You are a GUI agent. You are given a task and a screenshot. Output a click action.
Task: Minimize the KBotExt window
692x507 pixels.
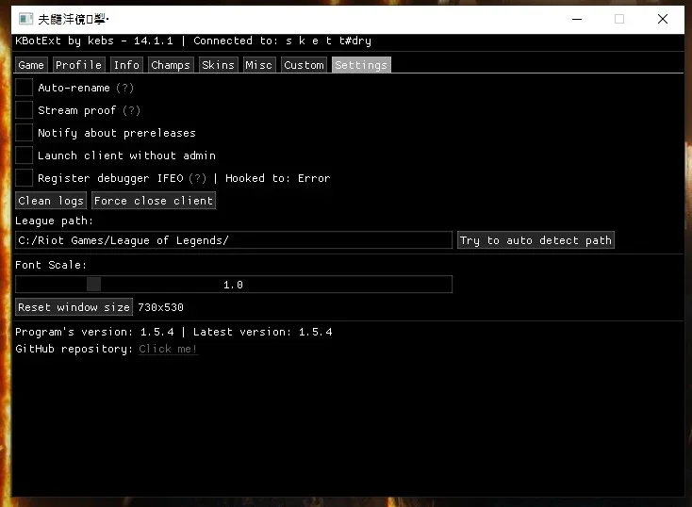(577, 19)
